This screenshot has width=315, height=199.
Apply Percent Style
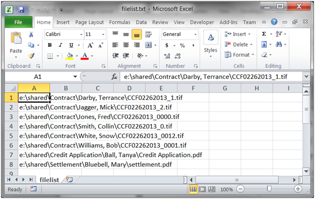coord(182,45)
